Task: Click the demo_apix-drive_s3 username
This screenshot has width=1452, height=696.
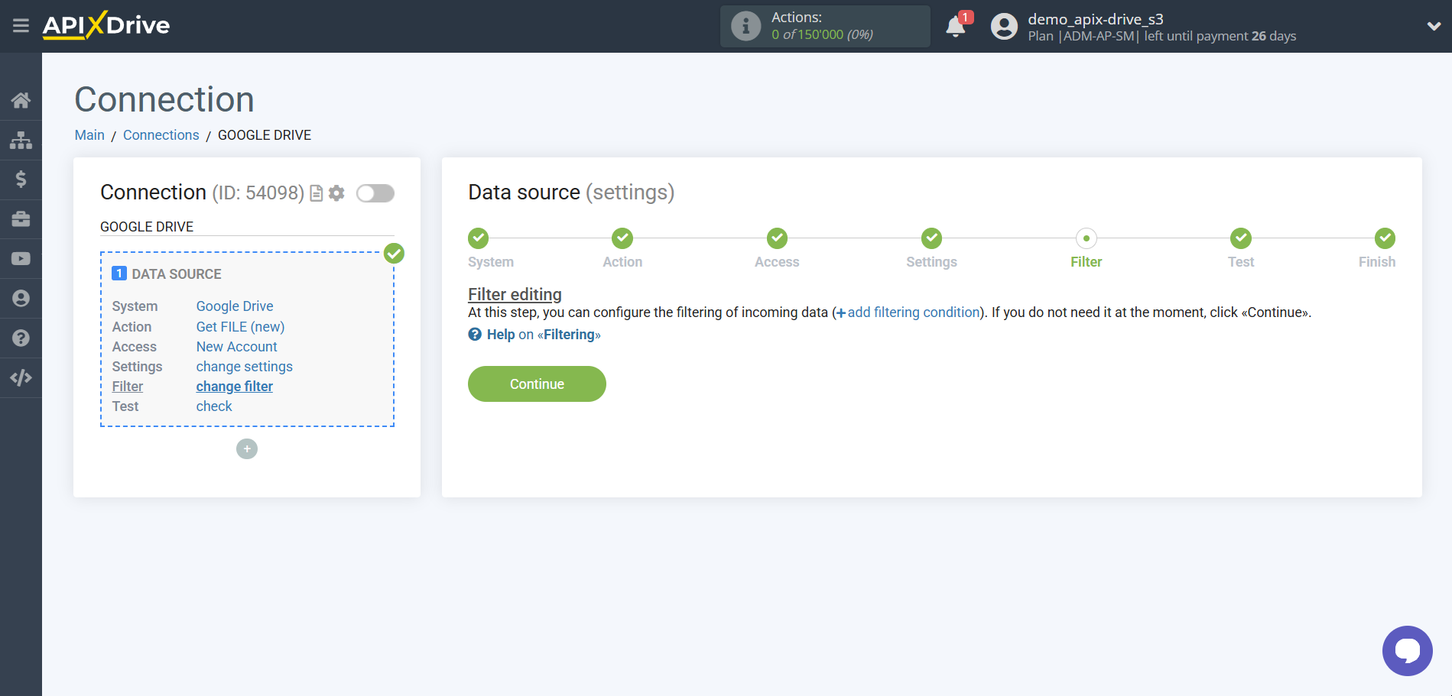Action: point(1095,19)
